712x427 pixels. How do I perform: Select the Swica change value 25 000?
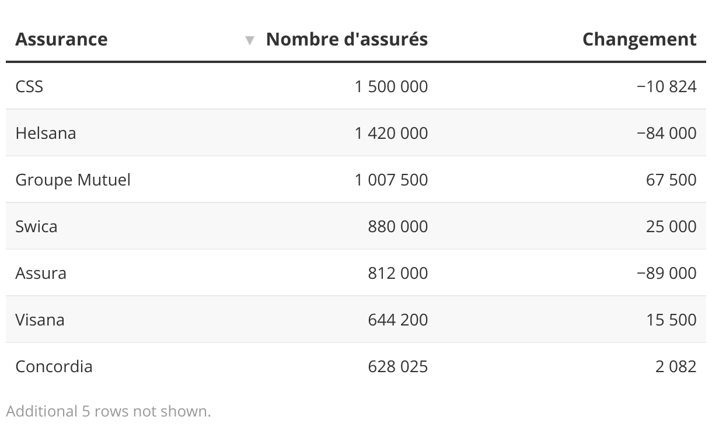pyautogui.click(x=671, y=226)
